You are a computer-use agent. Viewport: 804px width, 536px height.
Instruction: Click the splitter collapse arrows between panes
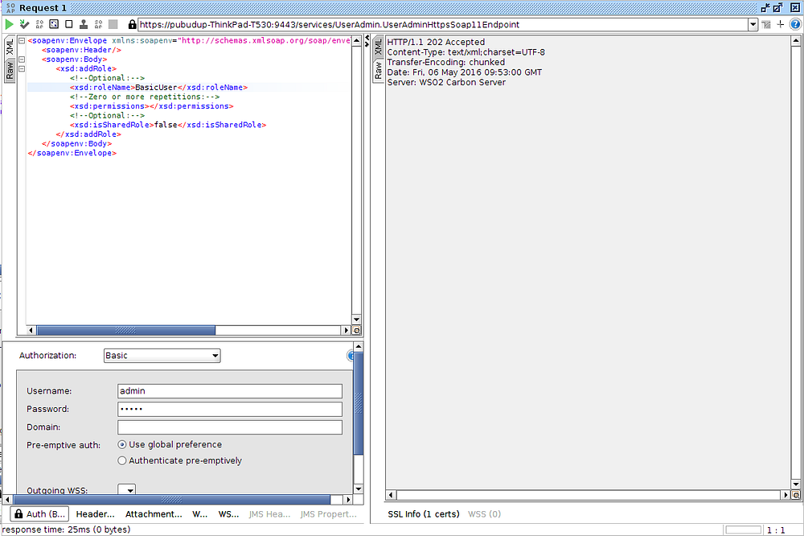367,42
